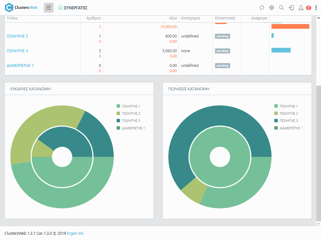Sort table by Τιτλος column header
The height and width of the screenshot is (240, 321).
(x=13, y=18)
